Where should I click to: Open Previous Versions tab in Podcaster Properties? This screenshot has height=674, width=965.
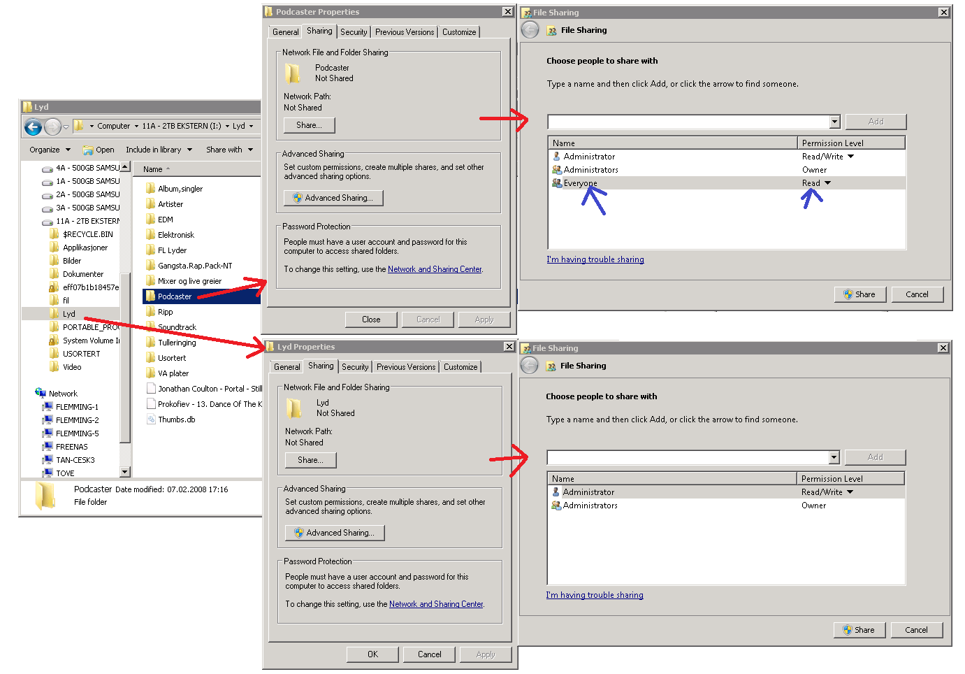[x=405, y=32]
